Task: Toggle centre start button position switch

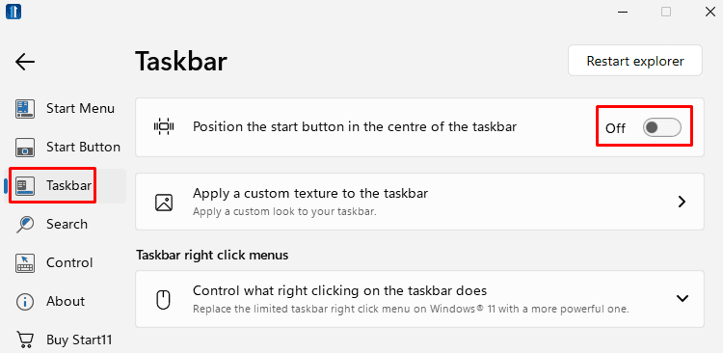Action: click(x=661, y=128)
